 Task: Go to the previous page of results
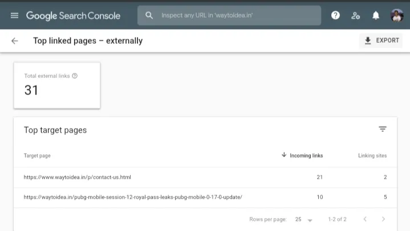[365, 220]
